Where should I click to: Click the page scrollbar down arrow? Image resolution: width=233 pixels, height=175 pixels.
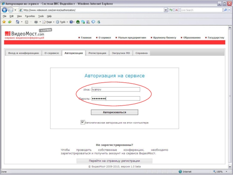(x=230, y=167)
